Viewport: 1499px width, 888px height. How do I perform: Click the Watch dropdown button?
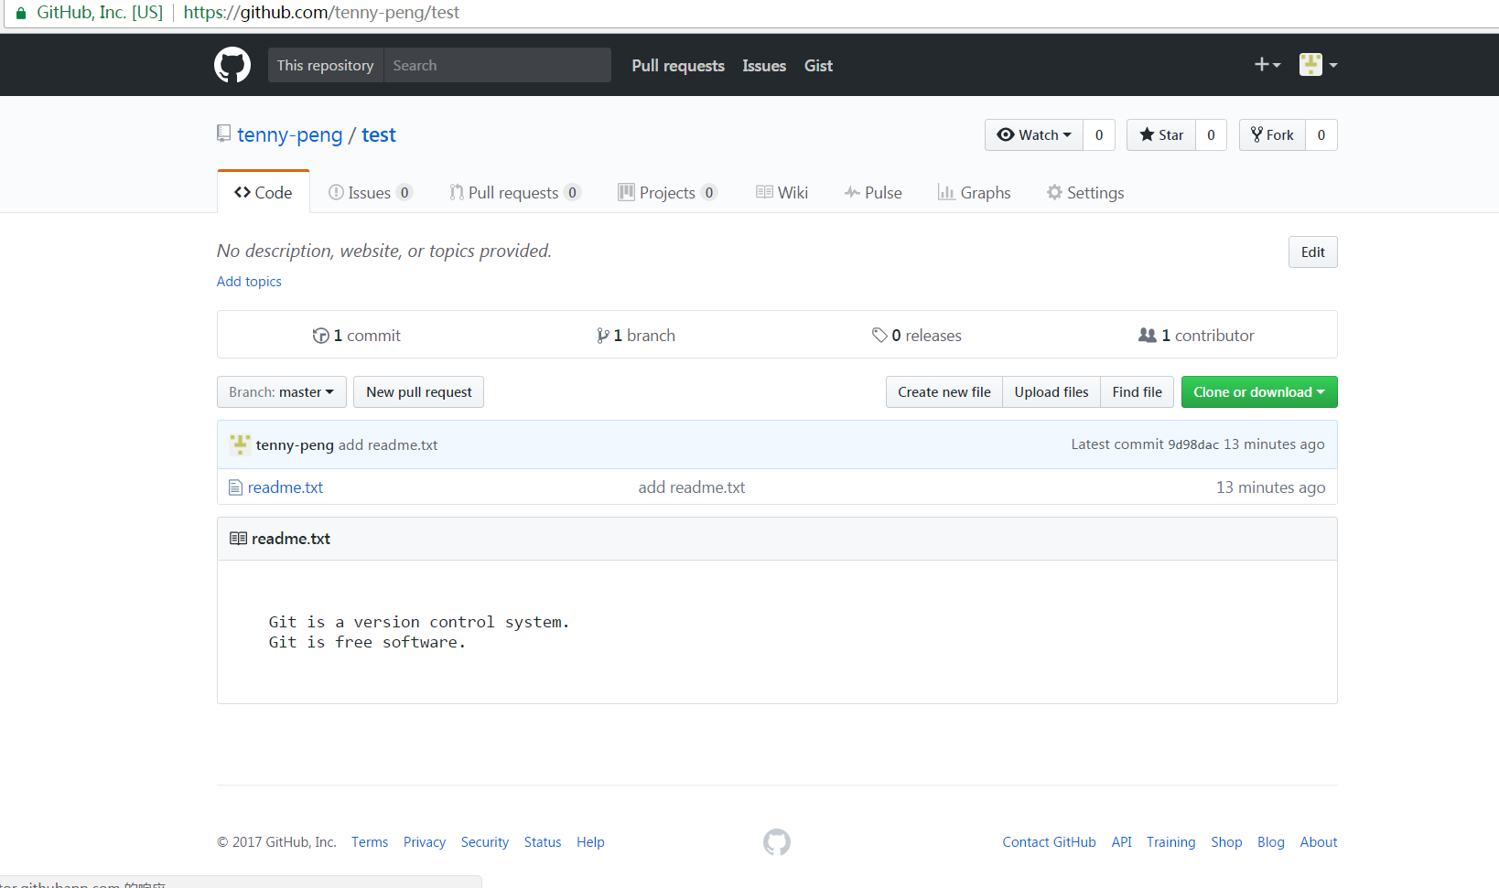(x=1034, y=134)
